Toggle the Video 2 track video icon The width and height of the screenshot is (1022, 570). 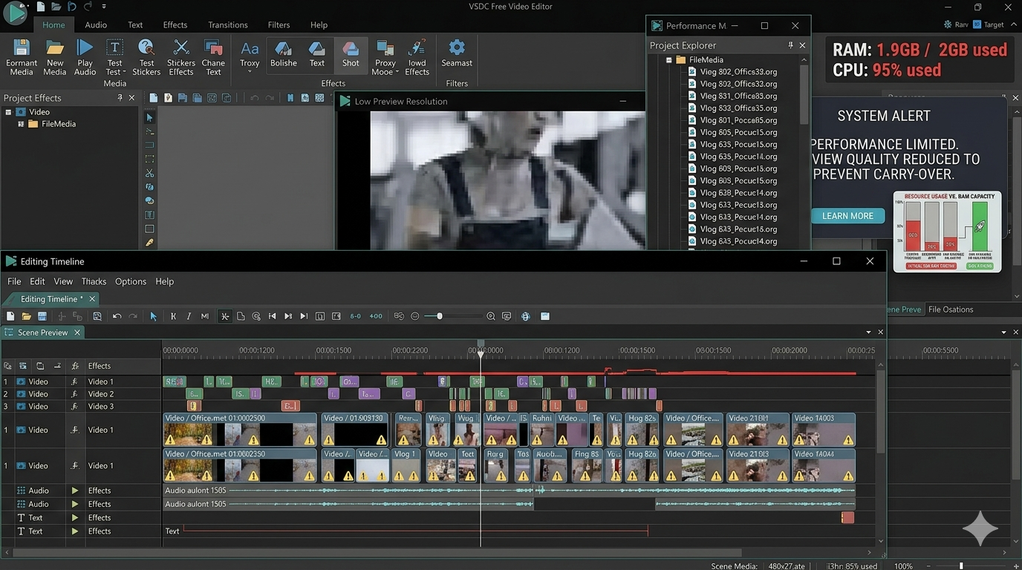coord(21,394)
